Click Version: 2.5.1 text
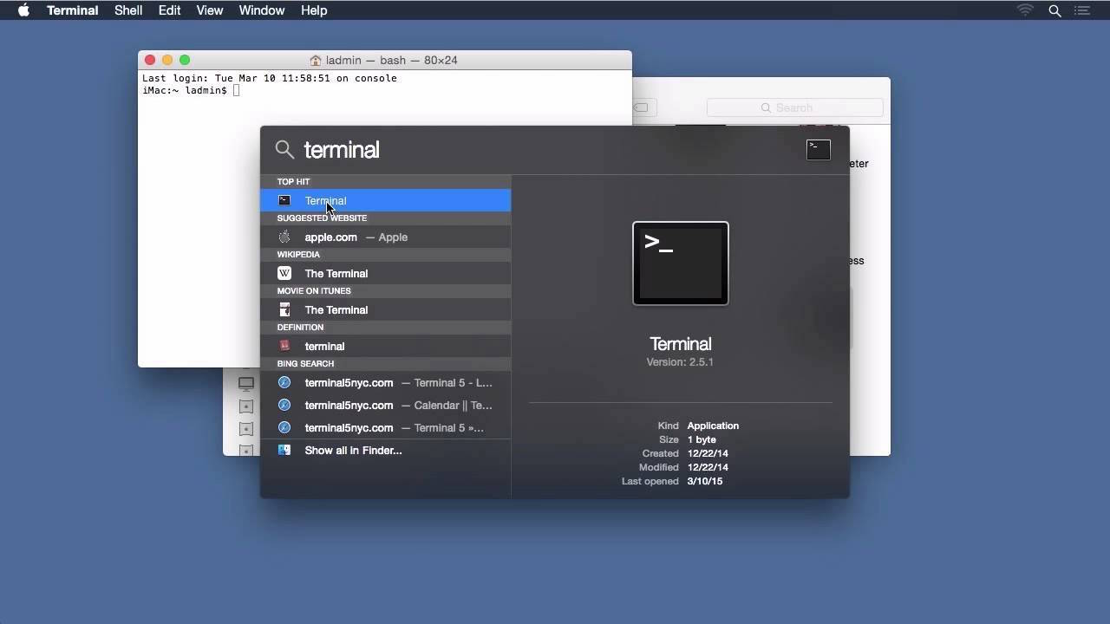Viewport: 1110px width, 624px height. click(680, 362)
